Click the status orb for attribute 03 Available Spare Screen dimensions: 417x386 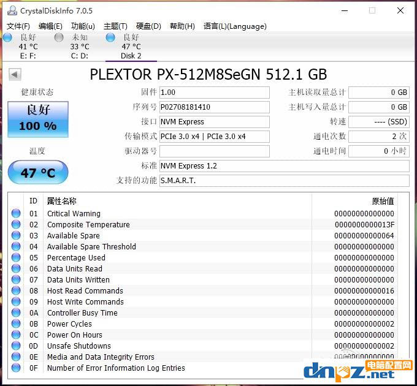tap(16, 235)
